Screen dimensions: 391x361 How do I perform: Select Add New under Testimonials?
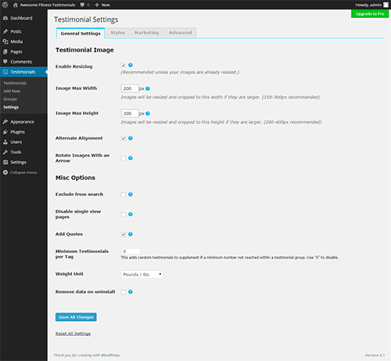[12, 91]
